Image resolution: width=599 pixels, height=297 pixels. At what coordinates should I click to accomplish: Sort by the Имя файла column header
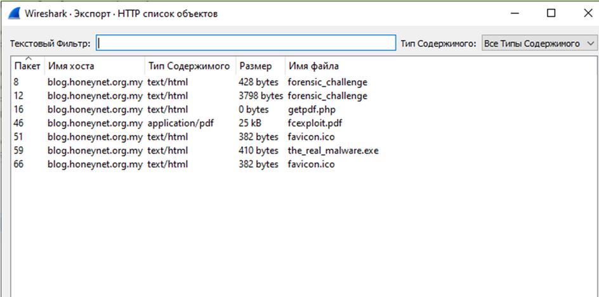pyautogui.click(x=313, y=66)
